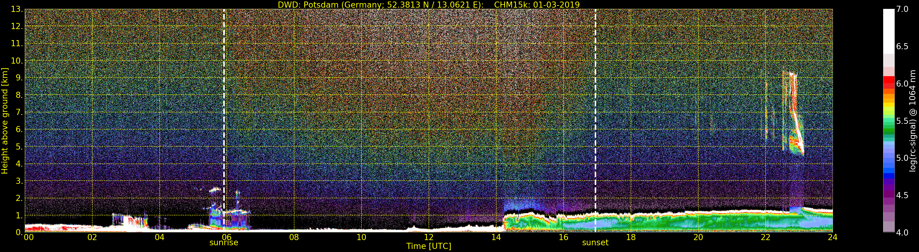Click the small cloud echo at 2.5 km near sunrise
Screen dimensions: 919x252
click(215, 190)
